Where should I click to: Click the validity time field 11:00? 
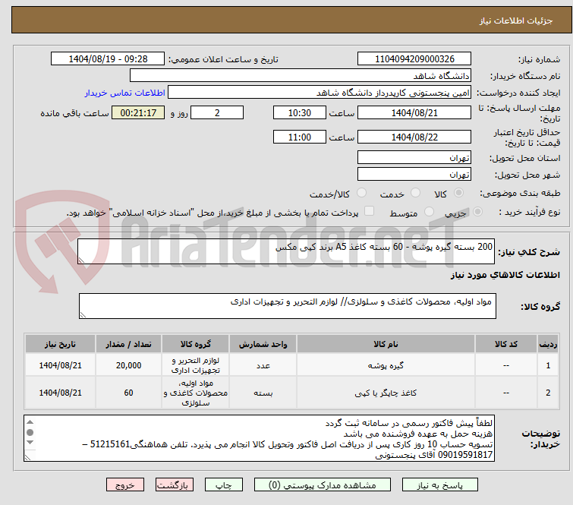pyautogui.click(x=300, y=137)
